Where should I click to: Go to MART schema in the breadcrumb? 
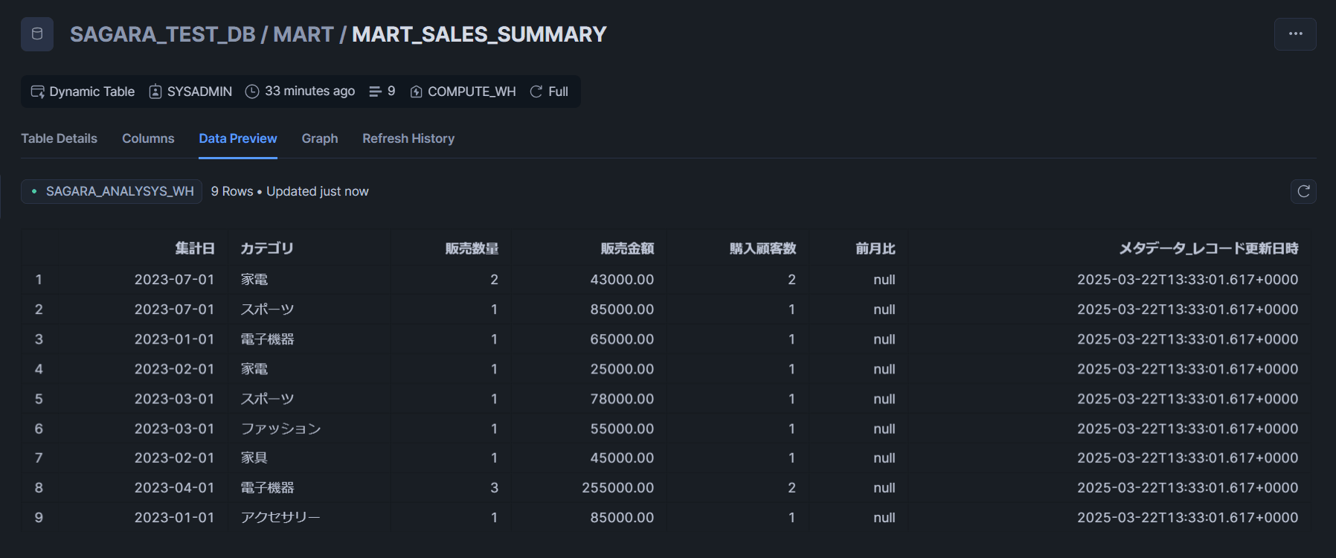304,34
